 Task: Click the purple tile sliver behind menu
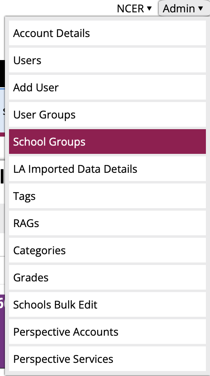pos(2,332)
